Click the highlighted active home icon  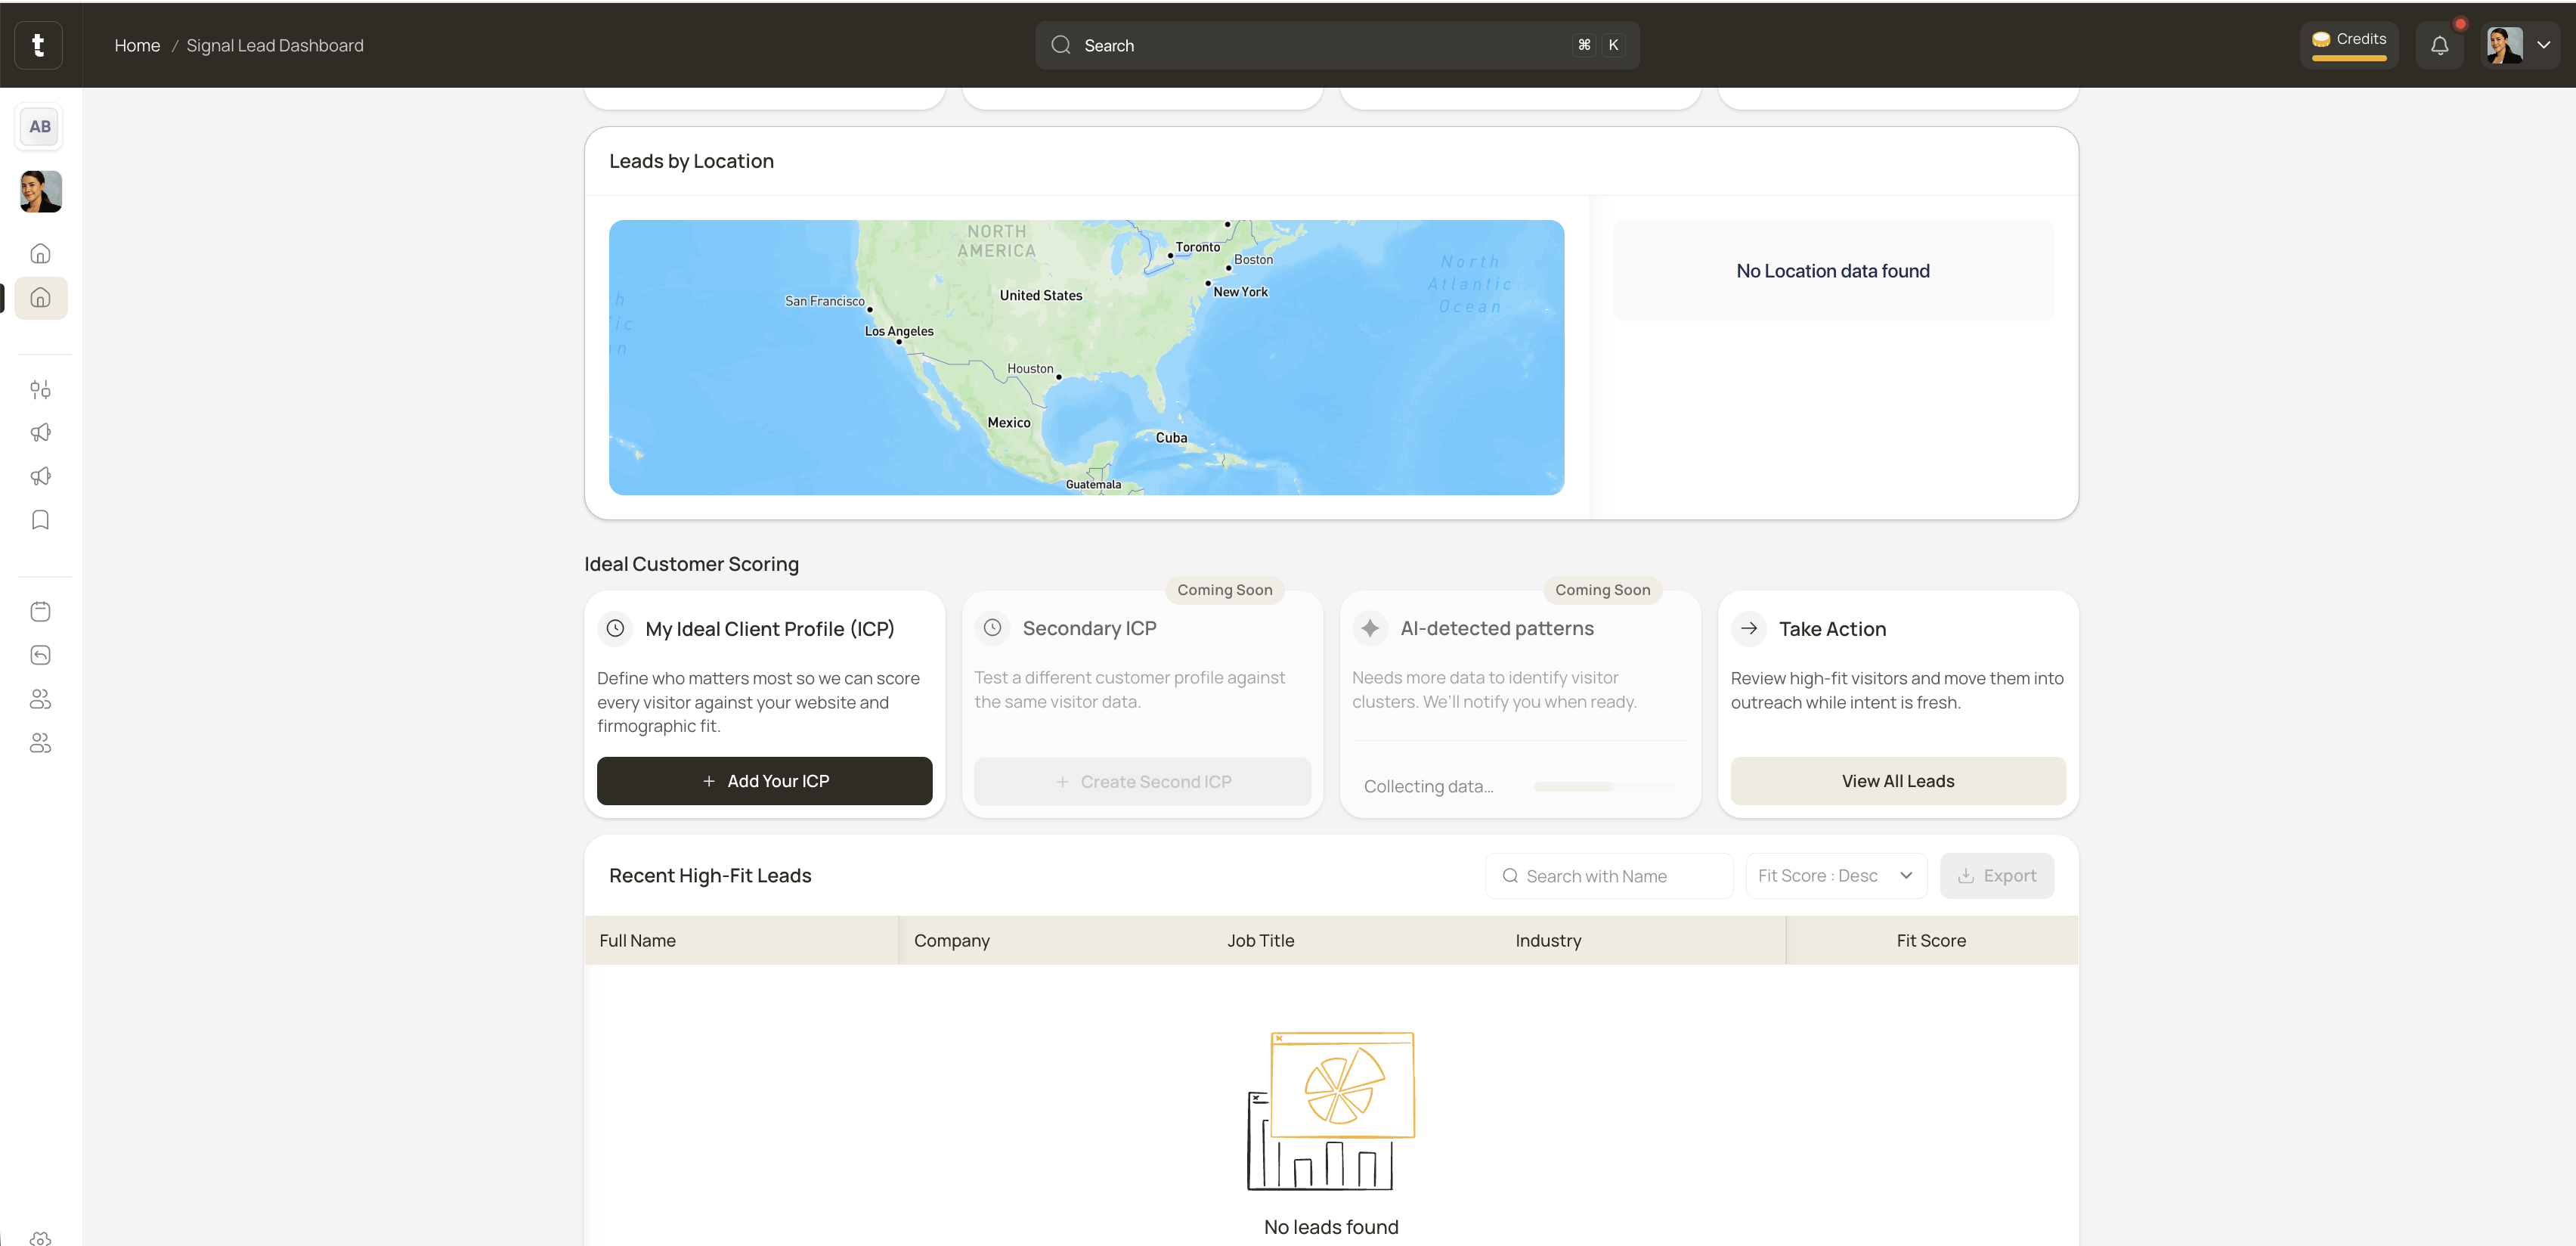41,298
